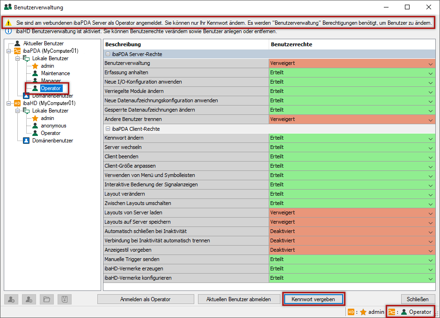The height and width of the screenshot is (318, 440).
Task: Click the ibaPDA server icon in tree
Action: [x=17, y=51]
